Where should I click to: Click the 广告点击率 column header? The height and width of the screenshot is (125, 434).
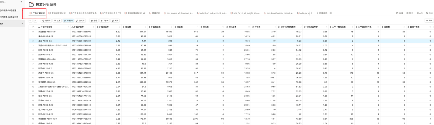(108, 27)
